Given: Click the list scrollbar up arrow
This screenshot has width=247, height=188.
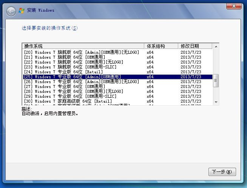Looking at the screenshot, I should [x=216, y=47].
